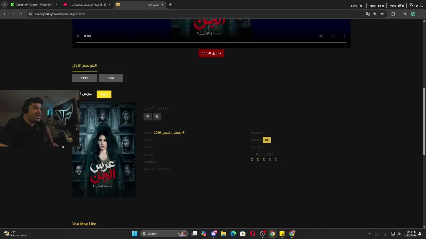The width and height of the screenshot is (426, 239).
Task: Open the Chrome profile avatar
Action: pyautogui.click(x=413, y=14)
